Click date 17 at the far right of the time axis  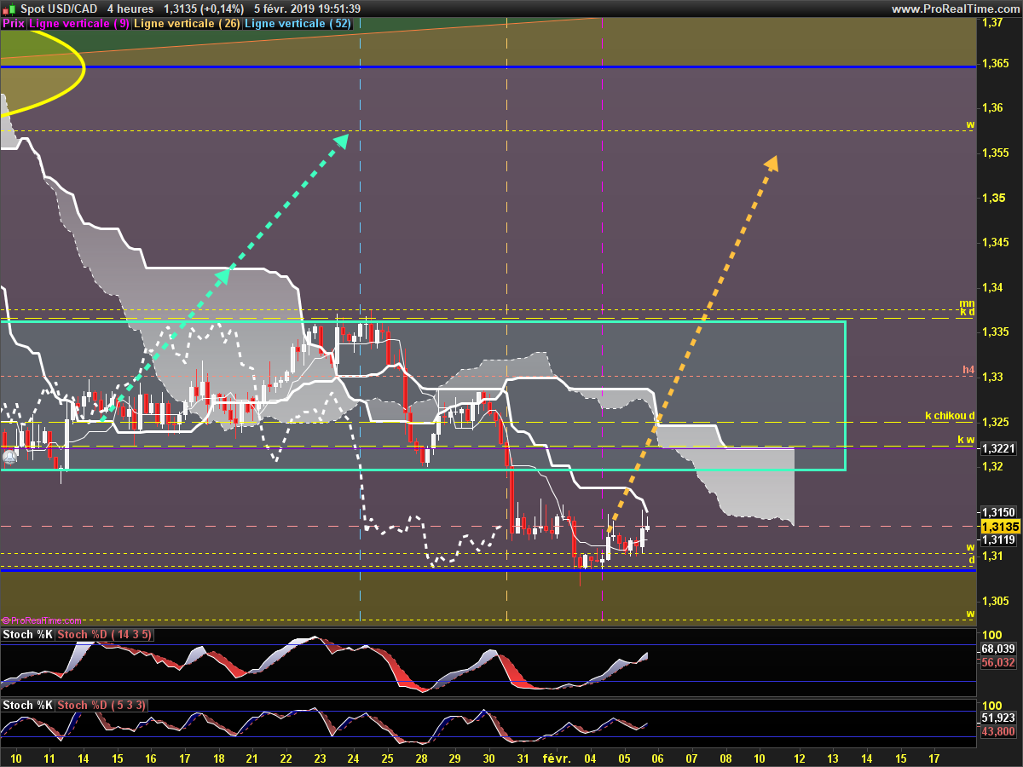pyautogui.click(x=933, y=758)
